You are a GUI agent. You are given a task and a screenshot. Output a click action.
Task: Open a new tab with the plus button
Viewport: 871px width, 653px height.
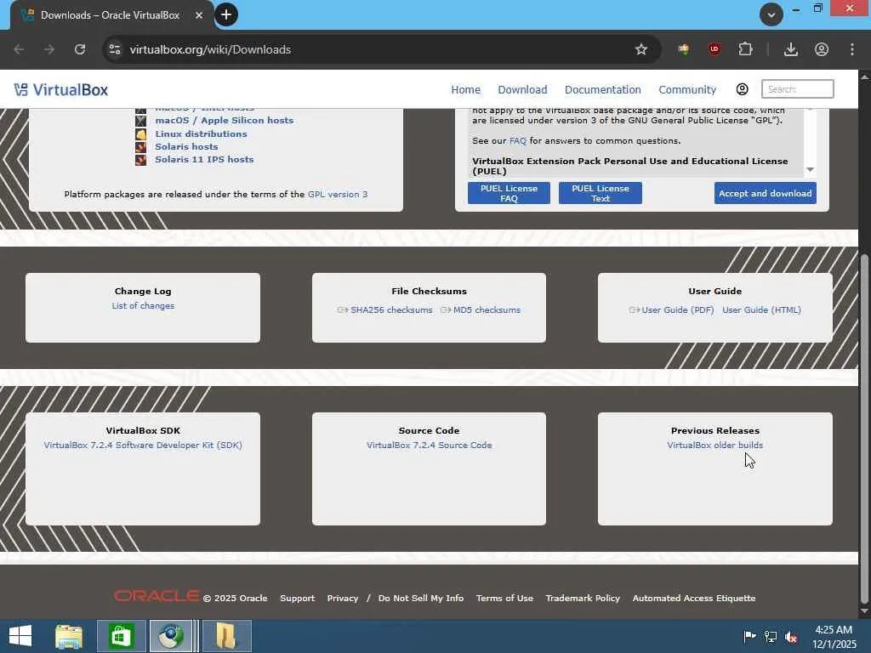point(226,15)
